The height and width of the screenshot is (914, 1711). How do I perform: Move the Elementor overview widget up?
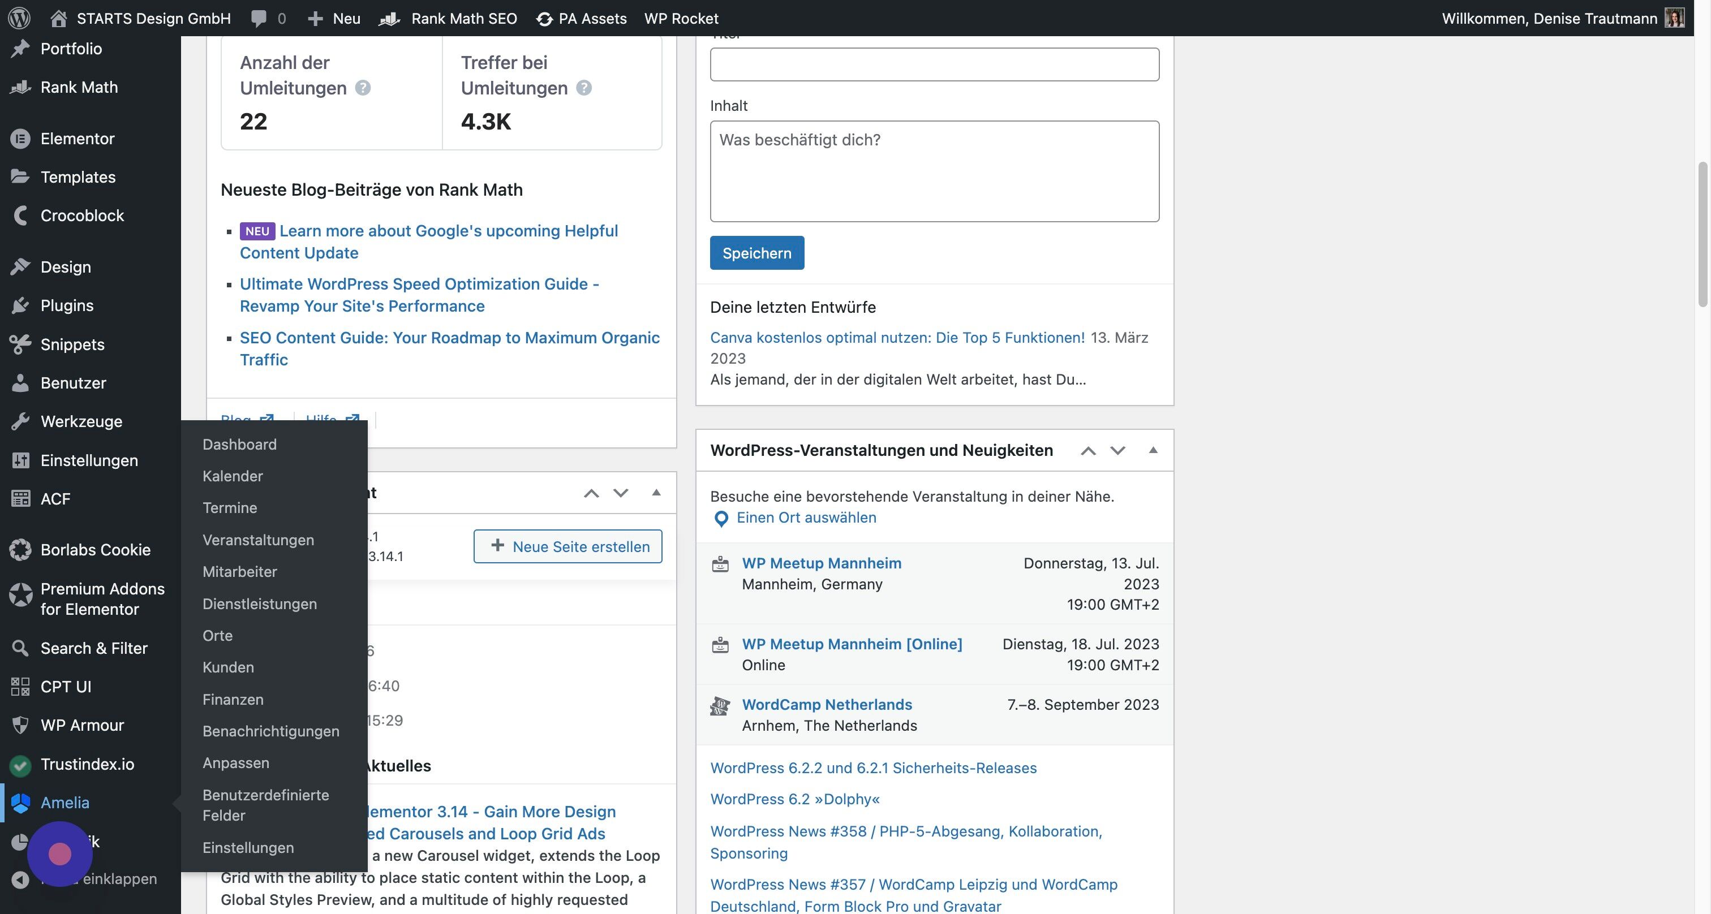click(591, 493)
